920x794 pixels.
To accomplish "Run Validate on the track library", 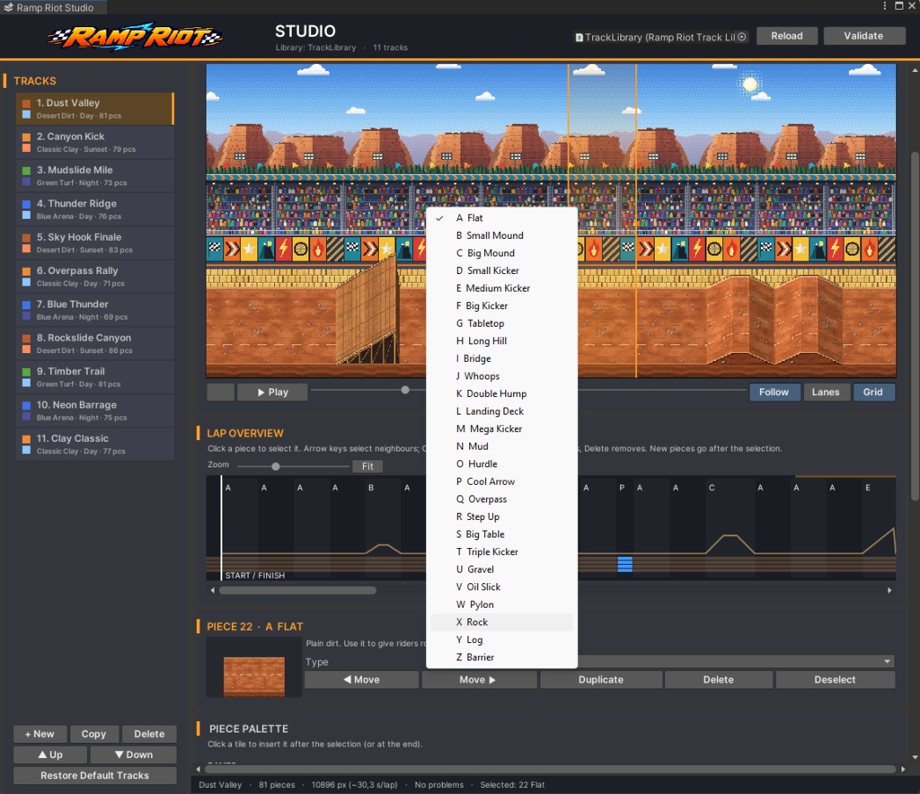I will click(x=863, y=36).
